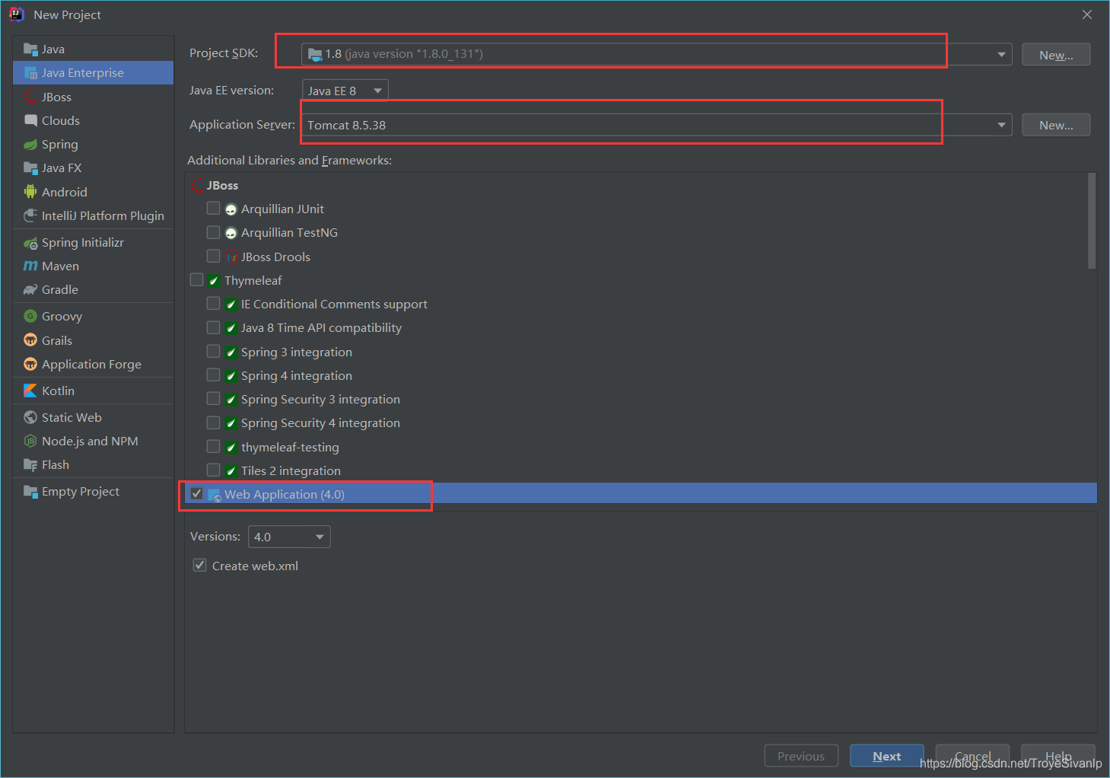
Task: Click the Clouds icon
Action: click(x=30, y=120)
